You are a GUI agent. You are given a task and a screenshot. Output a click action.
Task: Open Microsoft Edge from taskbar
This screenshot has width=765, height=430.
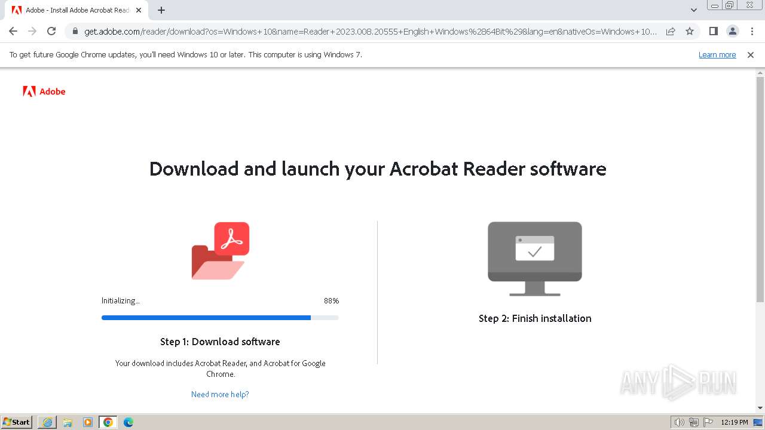[x=128, y=422]
